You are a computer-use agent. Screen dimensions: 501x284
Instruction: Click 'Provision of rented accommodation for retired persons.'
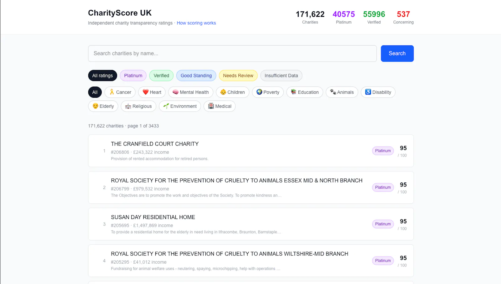point(160,159)
